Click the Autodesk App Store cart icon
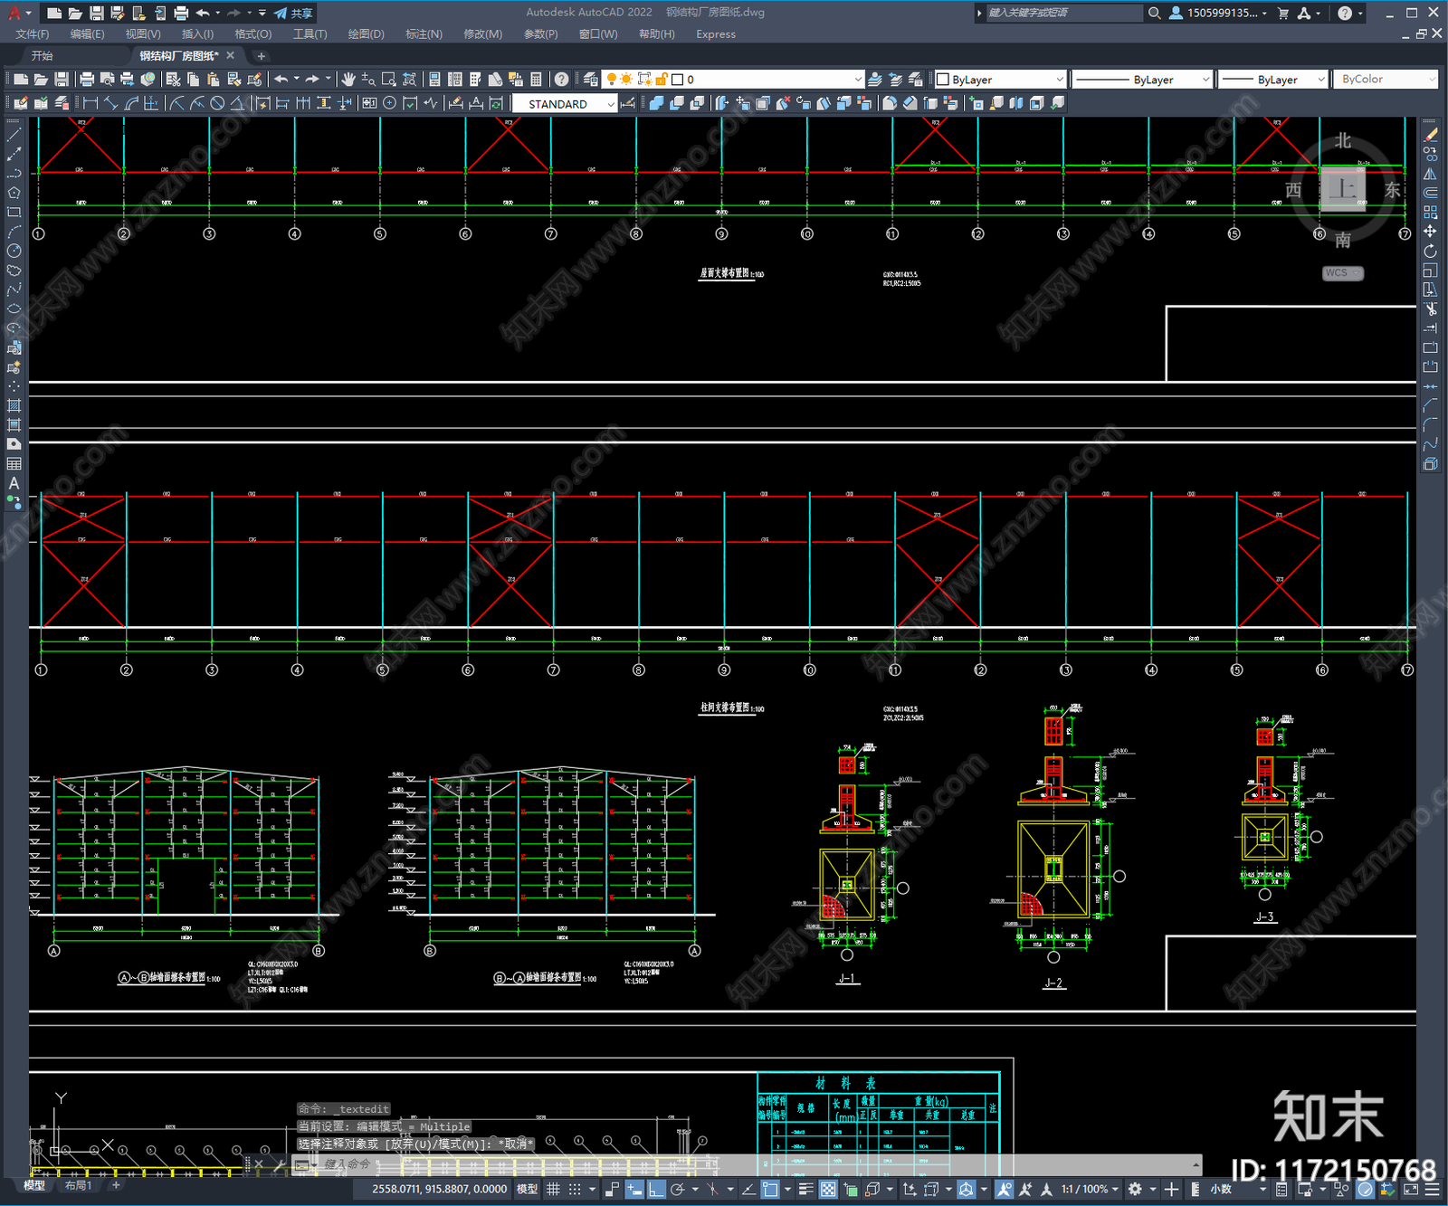1448x1206 pixels. [1282, 13]
